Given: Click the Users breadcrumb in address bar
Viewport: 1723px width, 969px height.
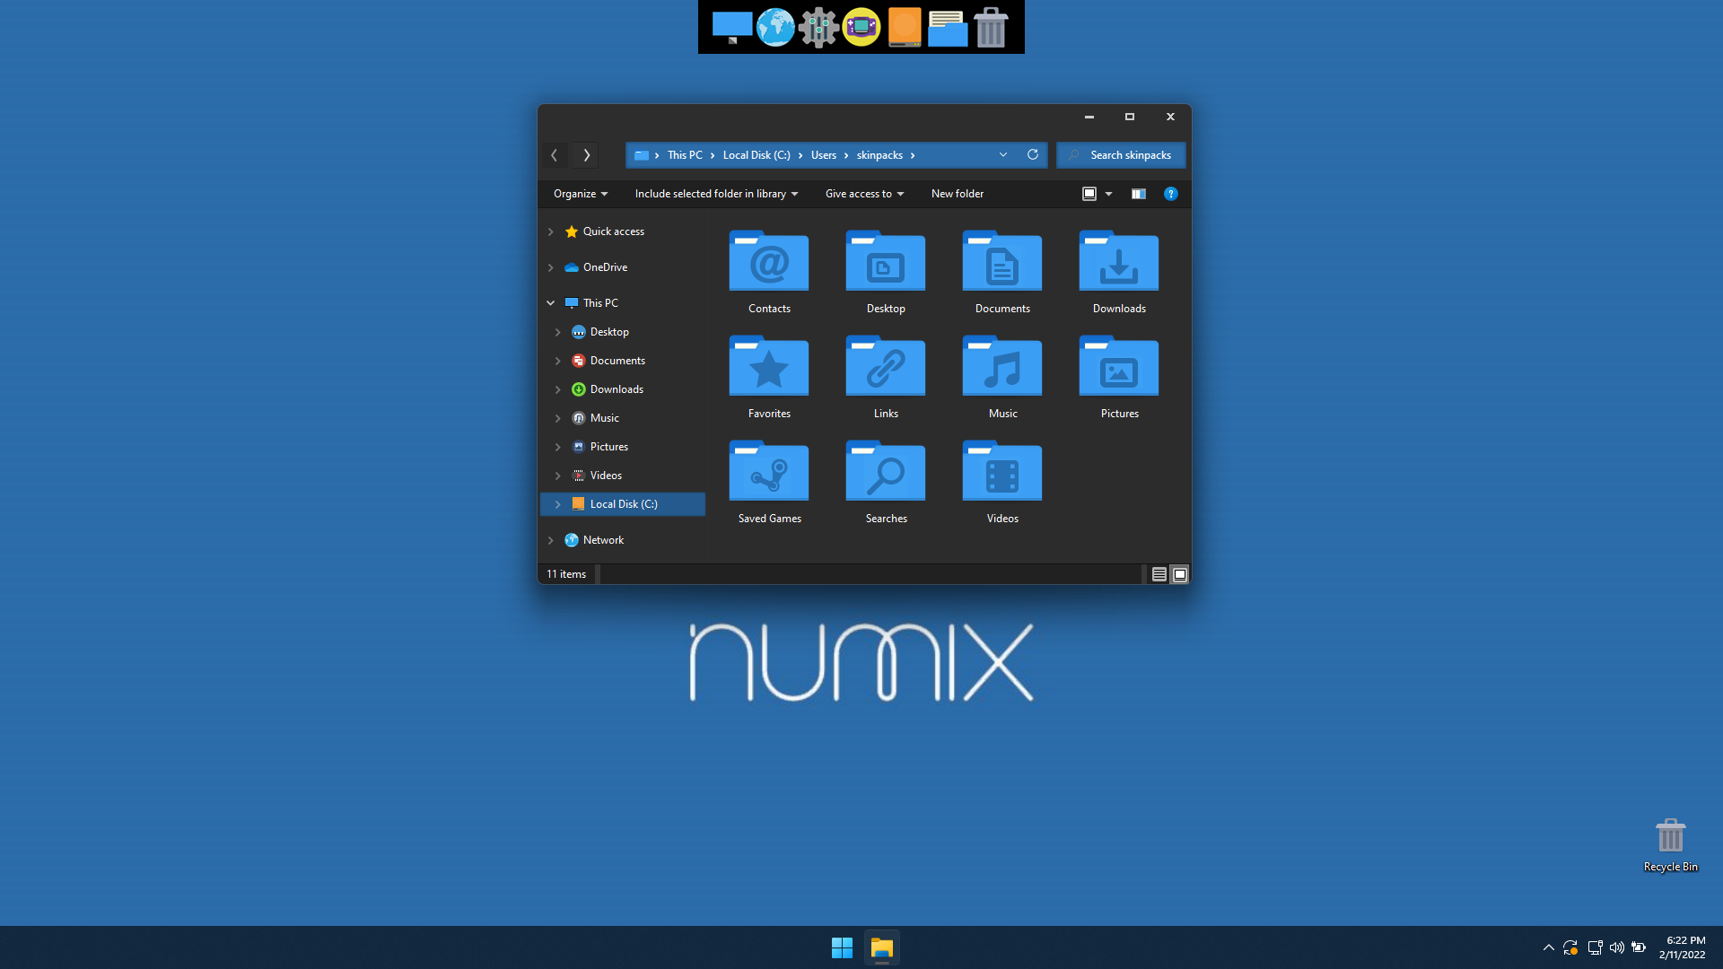Looking at the screenshot, I should [823, 155].
